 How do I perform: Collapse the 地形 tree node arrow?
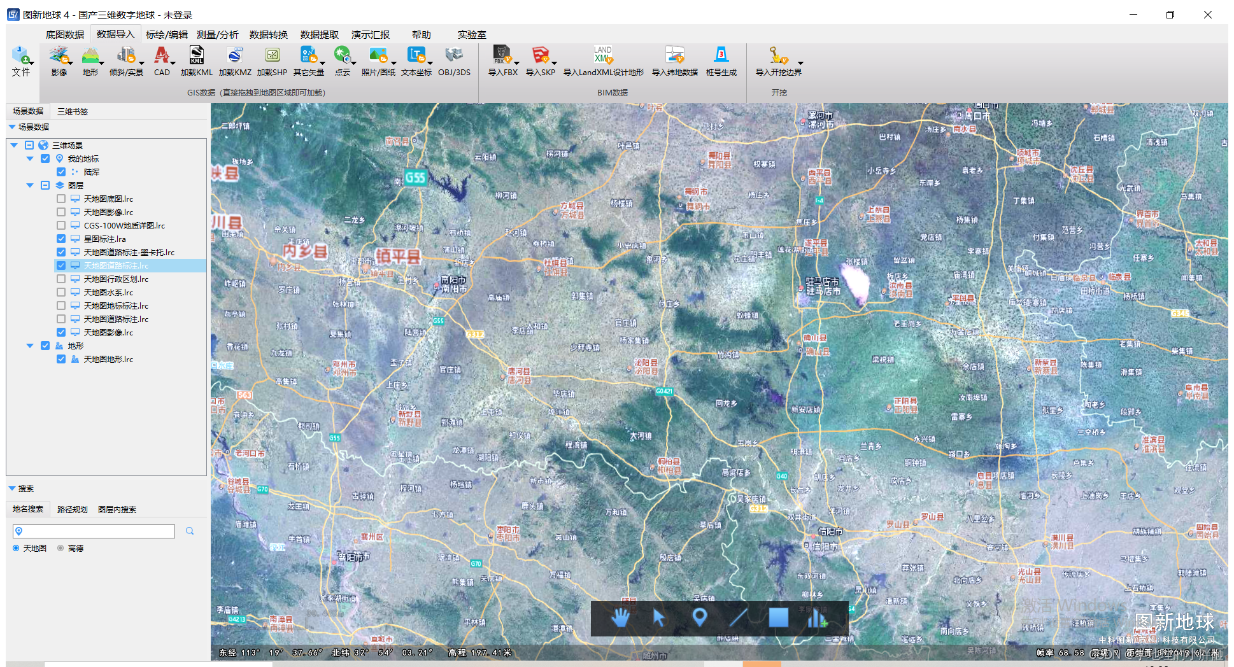pyautogui.click(x=30, y=346)
